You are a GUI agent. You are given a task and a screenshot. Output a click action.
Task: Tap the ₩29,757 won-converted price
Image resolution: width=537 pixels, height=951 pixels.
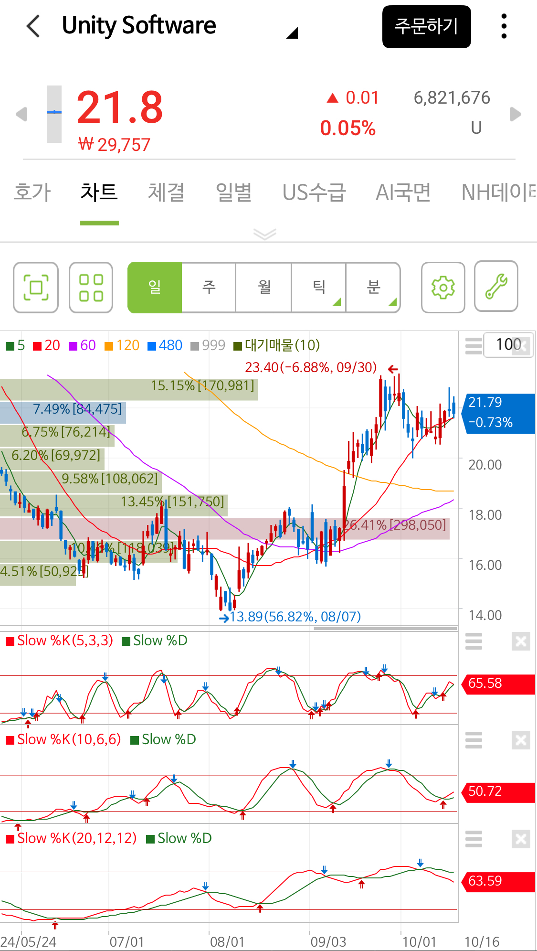[x=114, y=144]
